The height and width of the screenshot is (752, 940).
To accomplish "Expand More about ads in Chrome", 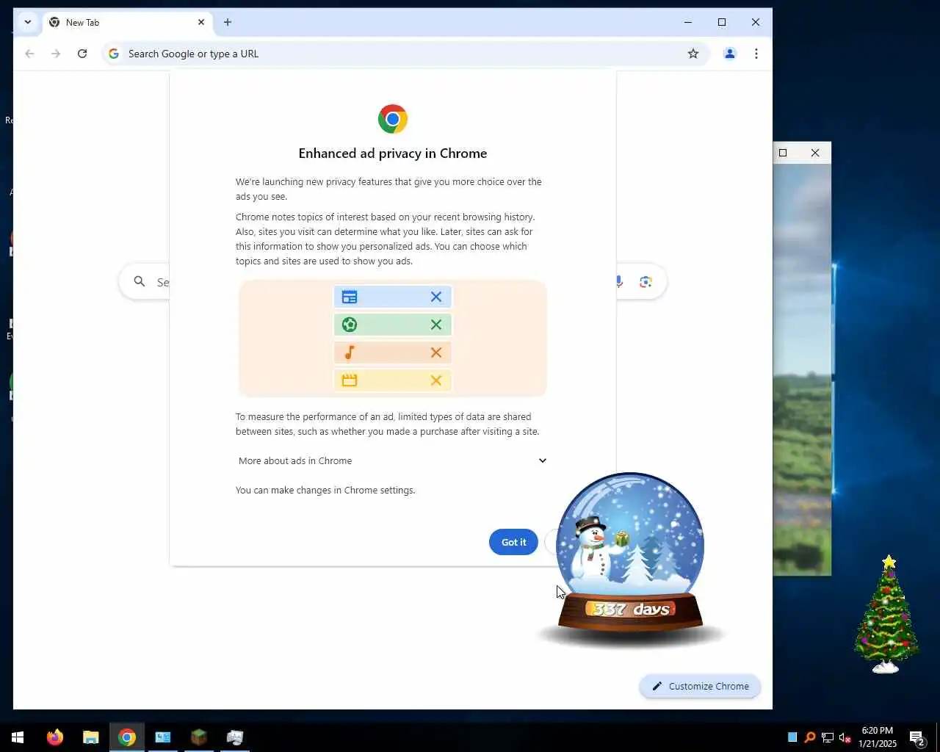I will 393,460.
